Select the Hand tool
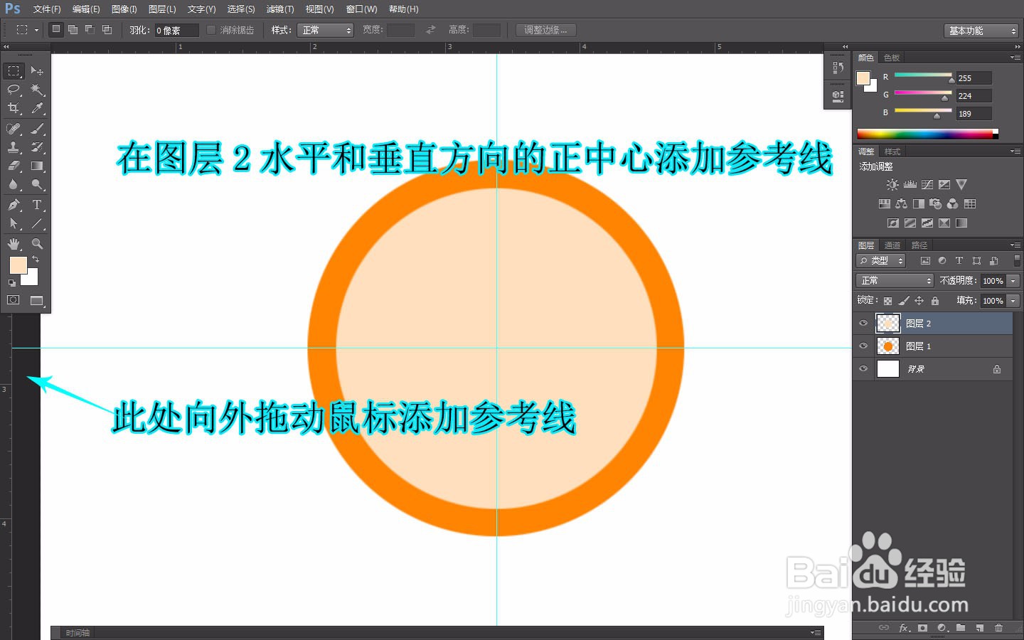The width and height of the screenshot is (1024, 640). [x=14, y=243]
